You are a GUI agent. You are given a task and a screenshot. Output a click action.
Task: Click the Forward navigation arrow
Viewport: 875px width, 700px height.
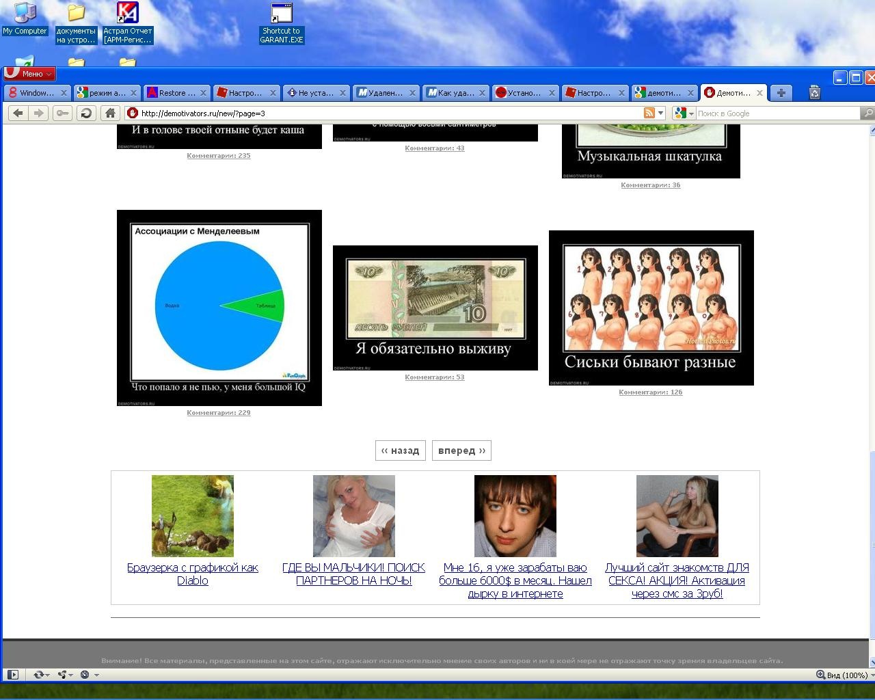pyautogui.click(x=38, y=113)
